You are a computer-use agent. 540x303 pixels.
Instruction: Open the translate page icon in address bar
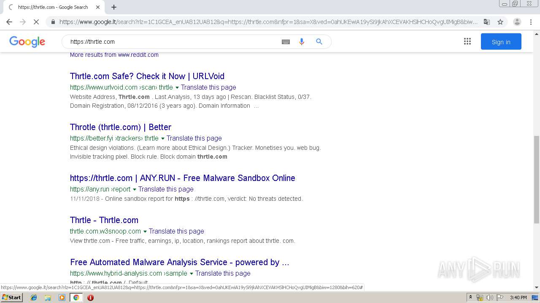point(487,22)
